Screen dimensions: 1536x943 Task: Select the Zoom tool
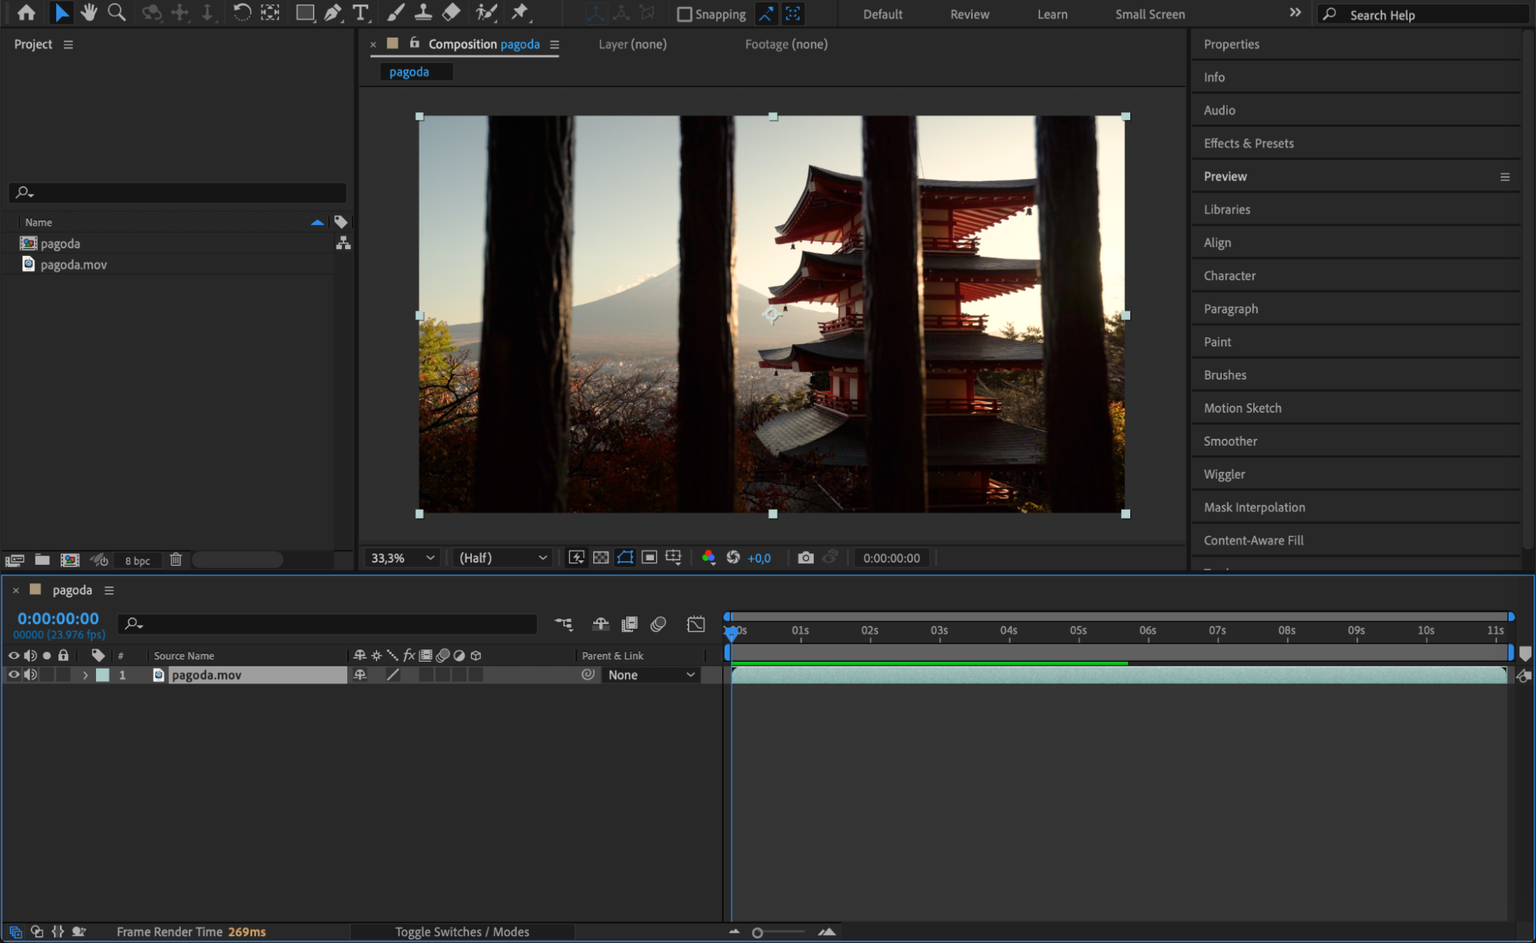pos(116,12)
